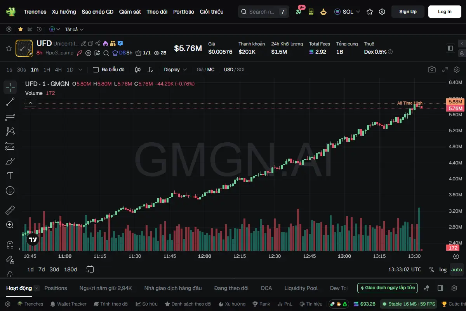Open the emoji icons tool
This screenshot has width=466, height=311.
[10, 190]
